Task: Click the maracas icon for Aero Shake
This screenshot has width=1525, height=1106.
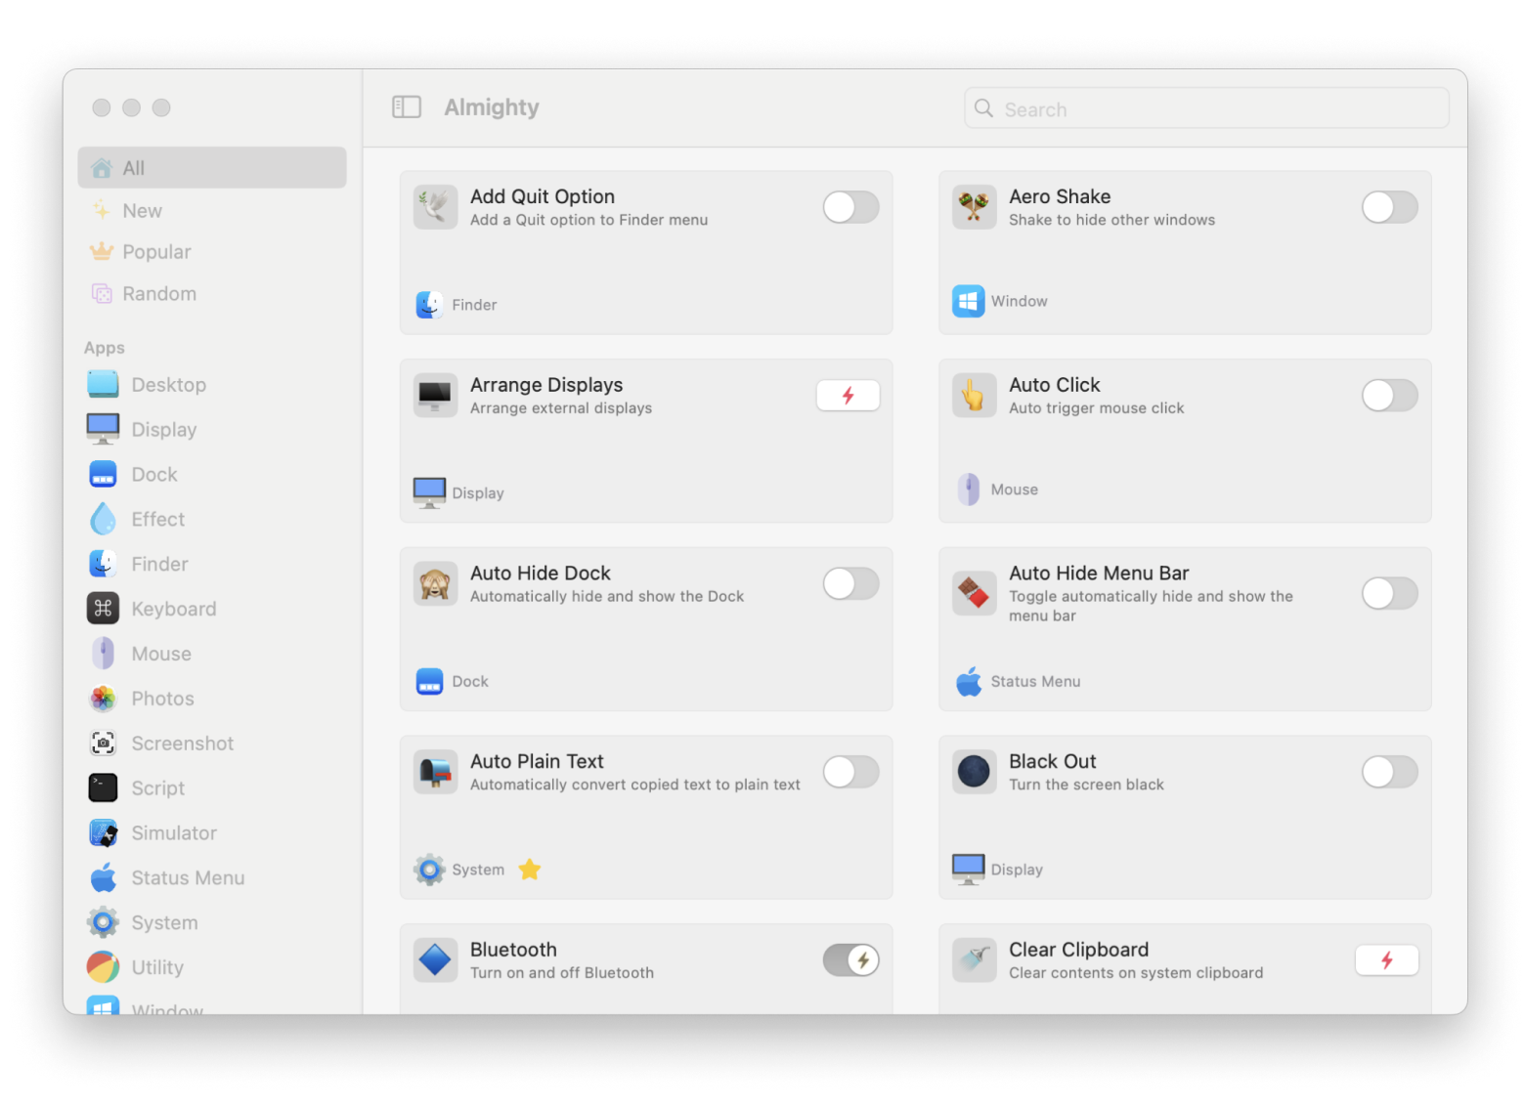Action: coord(974,207)
